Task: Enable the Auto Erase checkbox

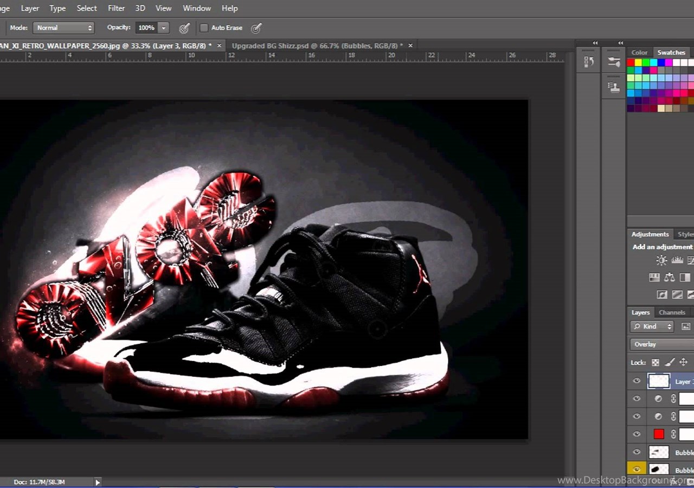Action: tap(204, 28)
